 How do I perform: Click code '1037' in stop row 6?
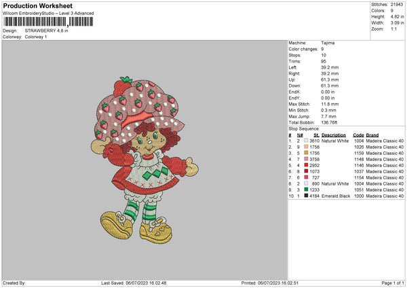point(359,172)
